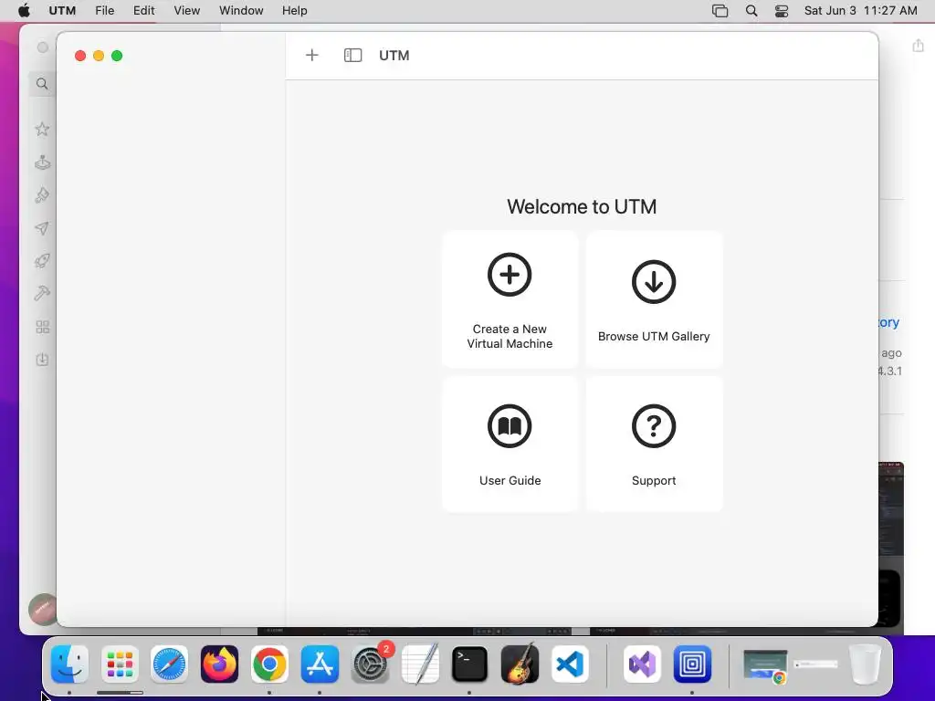Open the UTM app menu
Image resolution: width=935 pixels, height=701 pixels.
(62, 11)
